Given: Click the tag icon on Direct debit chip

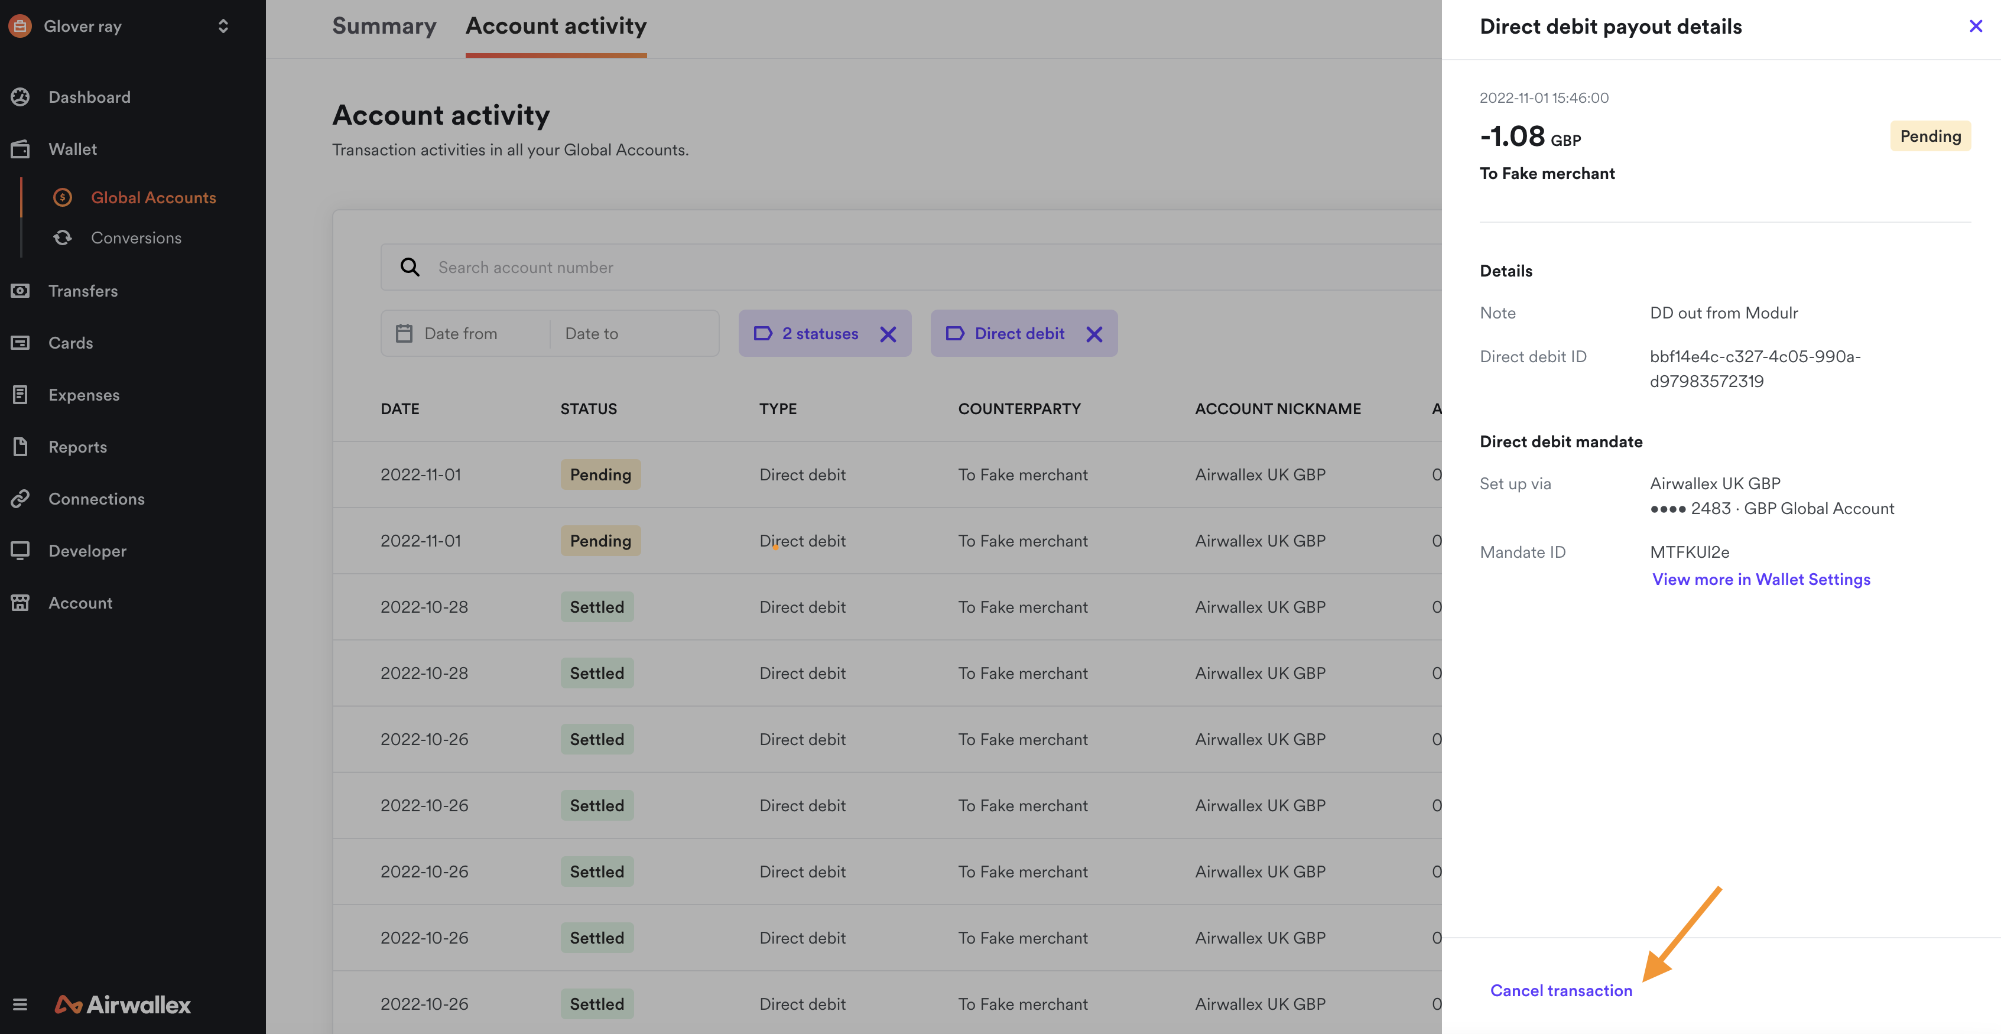Looking at the screenshot, I should click(954, 333).
